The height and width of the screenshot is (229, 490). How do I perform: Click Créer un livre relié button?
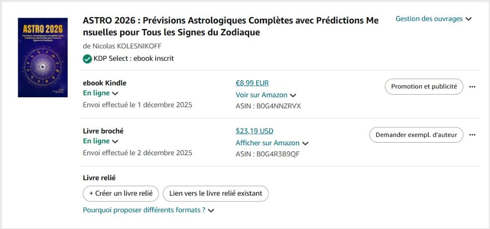coord(121,193)
